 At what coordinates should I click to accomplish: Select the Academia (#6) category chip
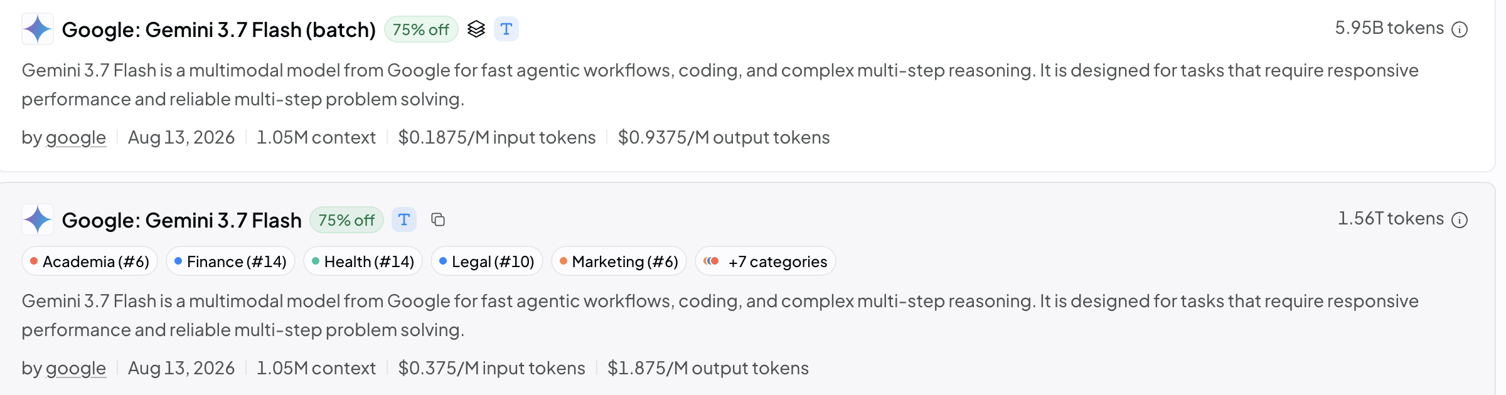(x=90, y=261)
